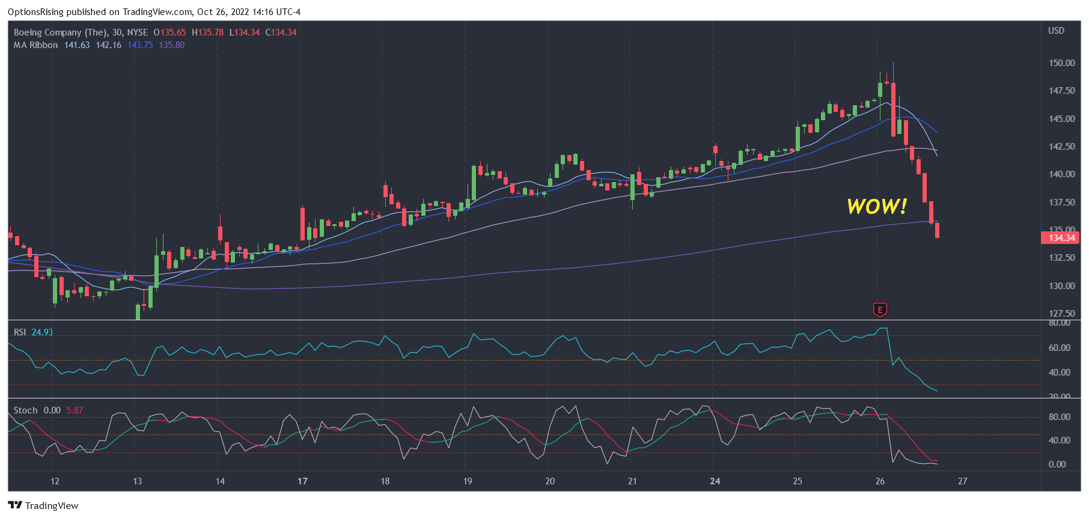Viewport: 1089px width, 518px height.
Task: Click the 80.00 level on Stoch axis
Action: pos(1060,417)
